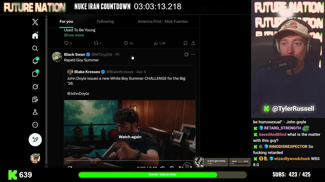Image resolution: width=325 pixels, height=182 pixels.
Task: Click the quoted tweet text about John Doyle
Action: coord(126,81)
